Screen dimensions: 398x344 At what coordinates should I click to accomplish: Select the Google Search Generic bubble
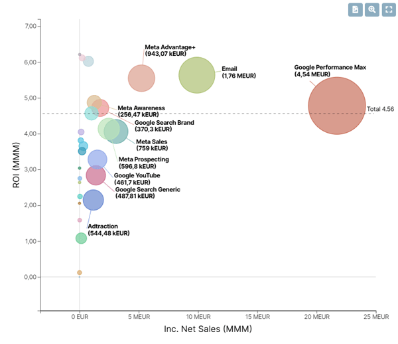click(x=96, y=175)
